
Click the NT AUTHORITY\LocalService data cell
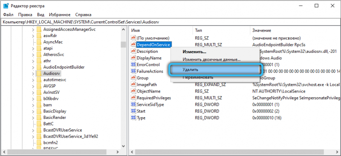pos(279,91)
